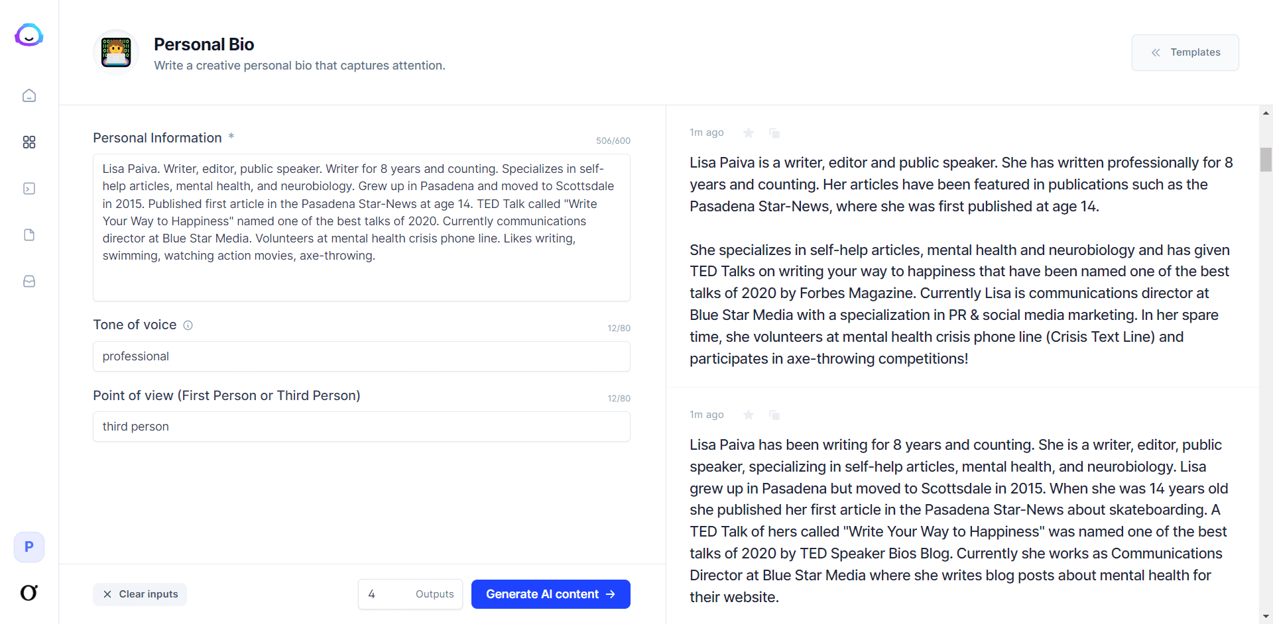Screen dimensions: 1273x624
Task: Open the documents page icon
Action: pyautogui.click(x=29, y=235)
